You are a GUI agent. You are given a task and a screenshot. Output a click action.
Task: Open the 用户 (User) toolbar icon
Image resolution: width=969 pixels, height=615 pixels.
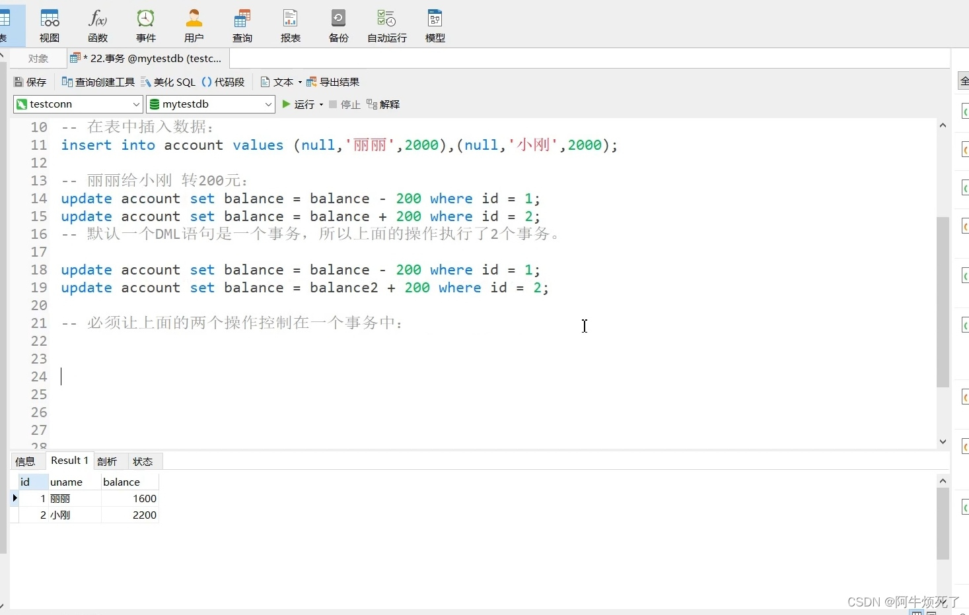coord(194,25)
